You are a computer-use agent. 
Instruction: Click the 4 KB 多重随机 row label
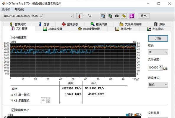point(20,101)
